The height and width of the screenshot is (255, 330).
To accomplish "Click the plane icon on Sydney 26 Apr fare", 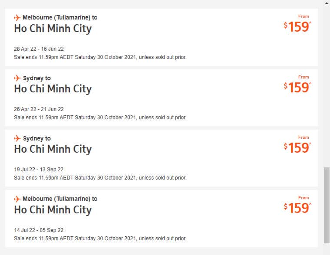I will [x=17, y=78].
